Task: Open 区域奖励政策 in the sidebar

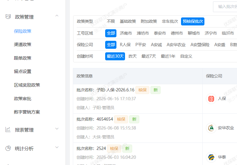Action: pyautogui.click(x=27, y=85)
